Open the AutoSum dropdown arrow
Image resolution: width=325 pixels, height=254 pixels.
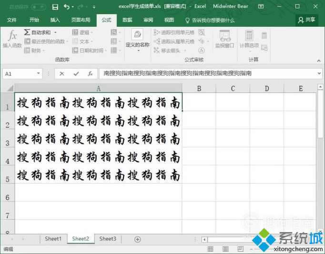pyautogui.click(x=55, y=32)
